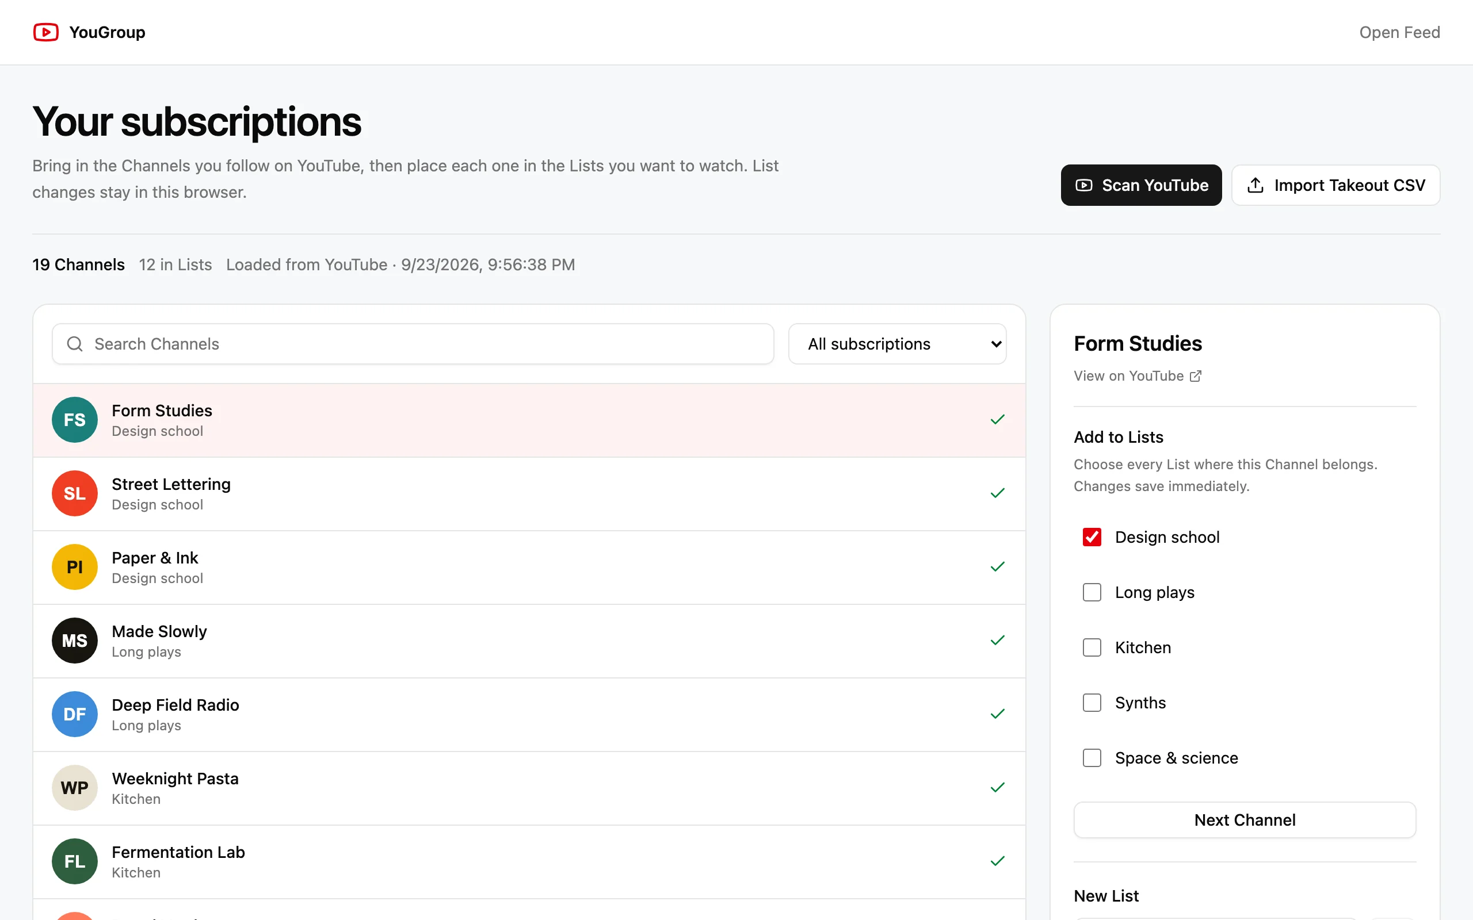Select the Deep Field Radio channel name

coord(175,705)
